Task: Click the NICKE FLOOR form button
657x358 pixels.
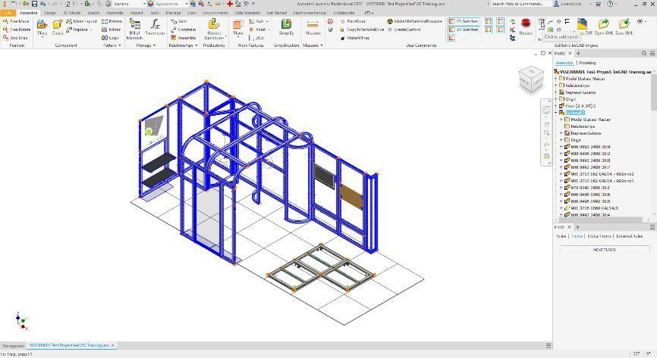Action: [x=604, y=250]
